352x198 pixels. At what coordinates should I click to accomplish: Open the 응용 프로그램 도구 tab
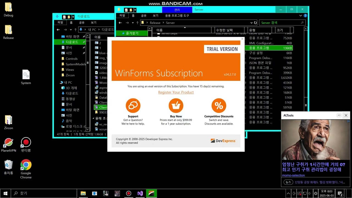point(177,16)
